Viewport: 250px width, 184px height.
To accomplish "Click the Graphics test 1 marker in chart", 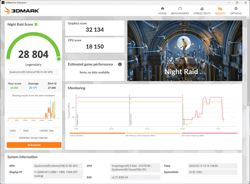I will click(77, 119).
